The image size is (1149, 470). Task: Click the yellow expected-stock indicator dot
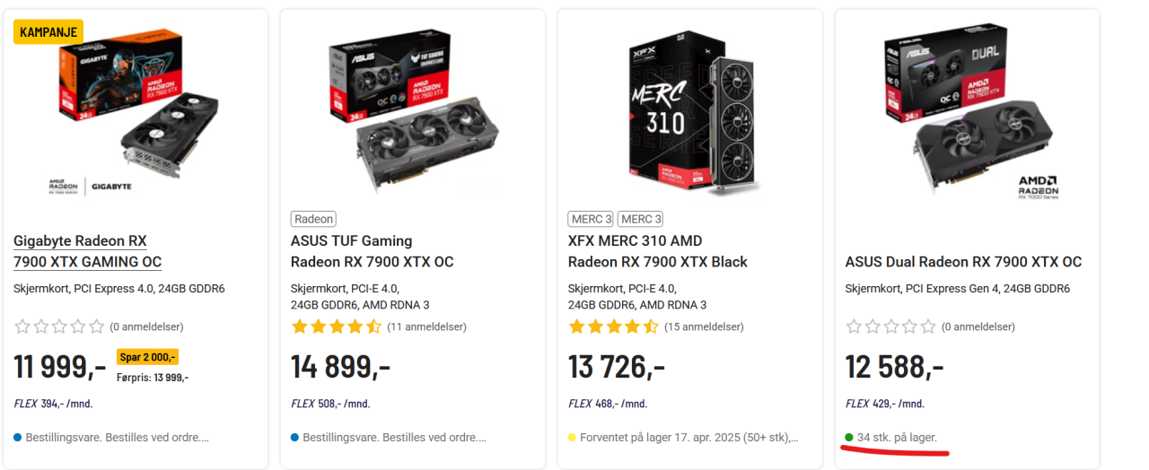(x=572, y=438)
